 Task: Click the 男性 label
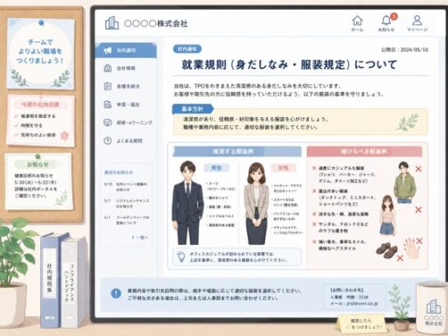click(217, 168)
